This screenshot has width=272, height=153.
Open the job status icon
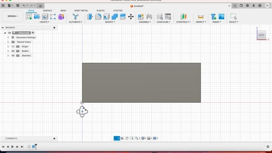[x=247, y=6]
